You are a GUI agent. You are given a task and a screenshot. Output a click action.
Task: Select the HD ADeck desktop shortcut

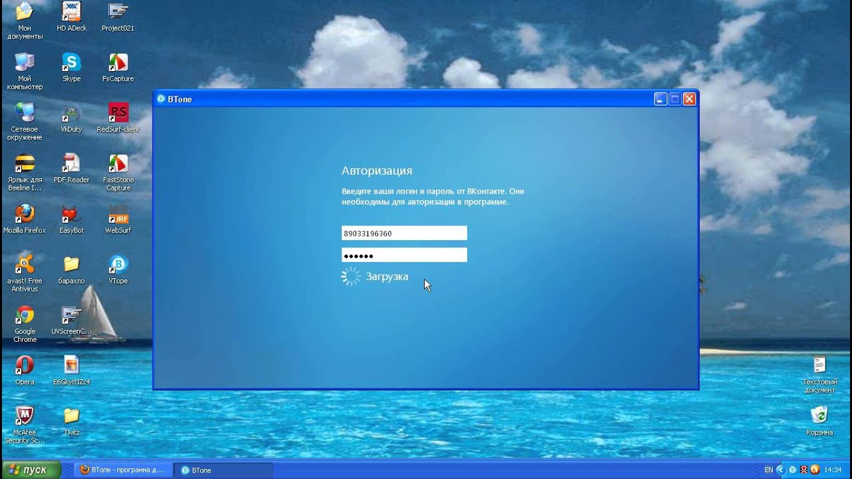[x=71, y=17]
